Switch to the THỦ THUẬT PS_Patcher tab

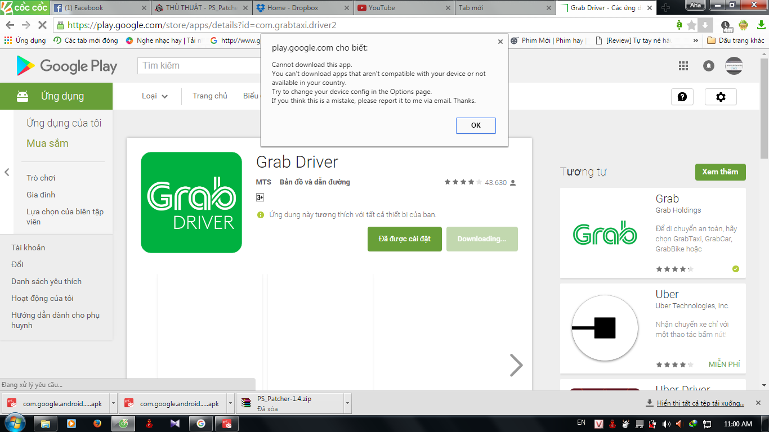[x=201, y=8]
